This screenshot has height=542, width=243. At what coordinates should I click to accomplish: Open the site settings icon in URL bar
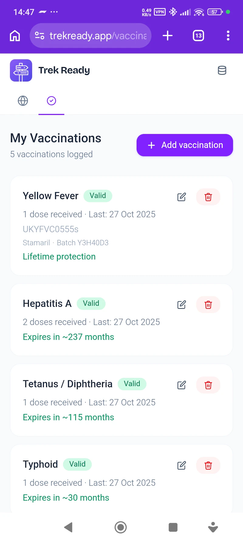click(39, 36)
